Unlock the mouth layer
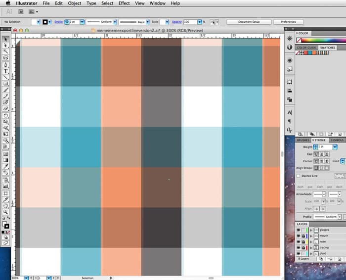 point(303,236)
